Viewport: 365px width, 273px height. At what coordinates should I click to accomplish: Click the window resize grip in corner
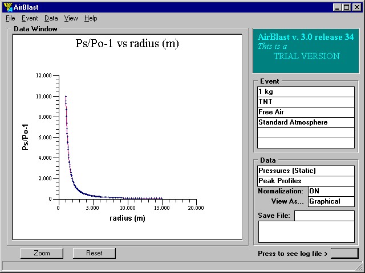click(x=359, y=266)
